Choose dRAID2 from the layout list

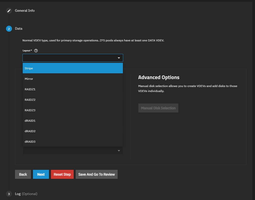point(73,131)
